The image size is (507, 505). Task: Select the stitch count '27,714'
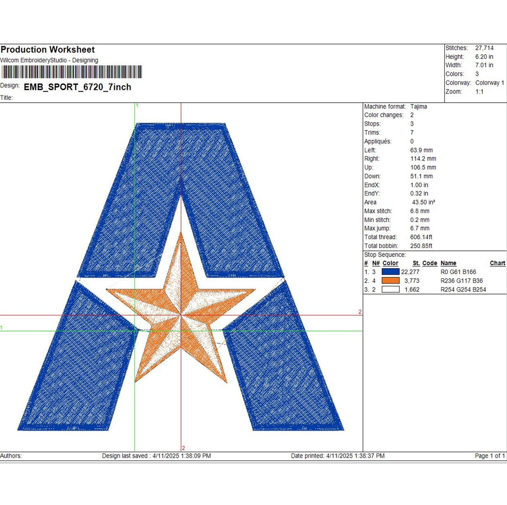tap(484, 48)
